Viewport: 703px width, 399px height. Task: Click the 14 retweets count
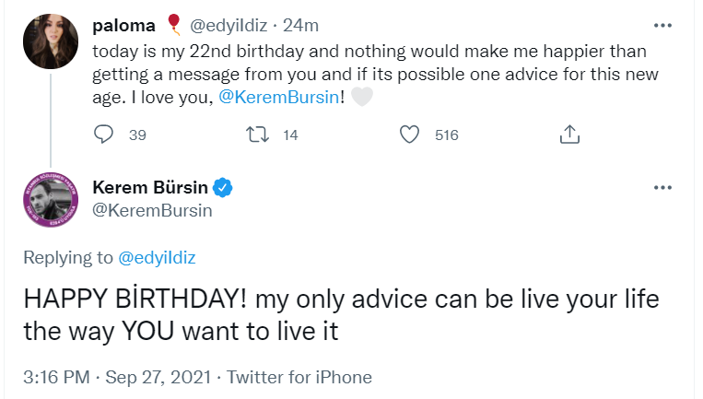pyautogui.click(x=290, y=135)
